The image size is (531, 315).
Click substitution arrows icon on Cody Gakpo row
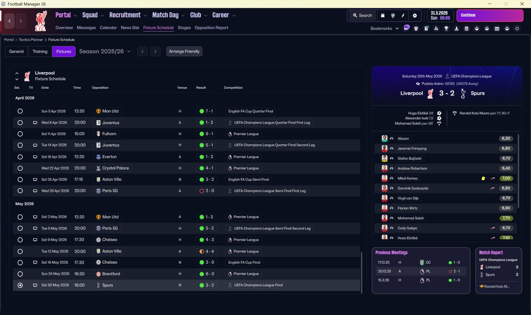[x=493, y=228]
